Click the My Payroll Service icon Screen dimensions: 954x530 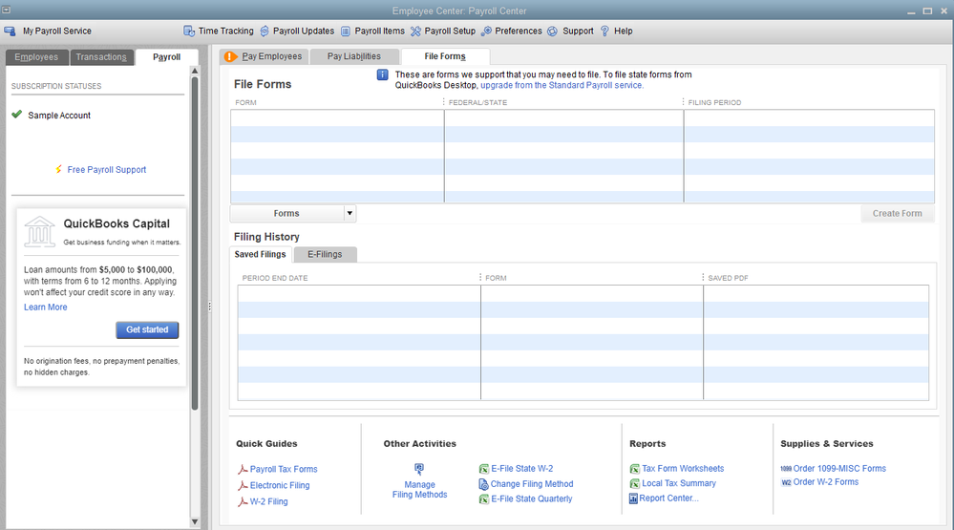tap(11, 31)
